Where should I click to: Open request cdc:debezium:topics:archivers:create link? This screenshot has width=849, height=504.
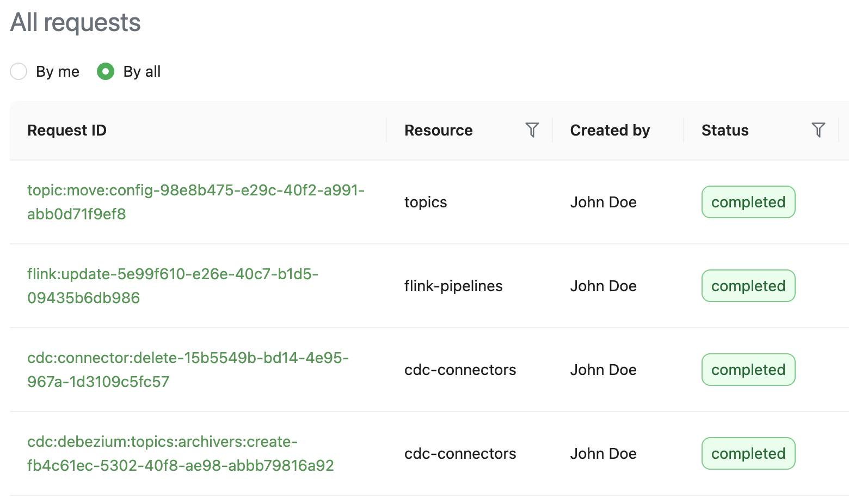[x=181, y=453]
